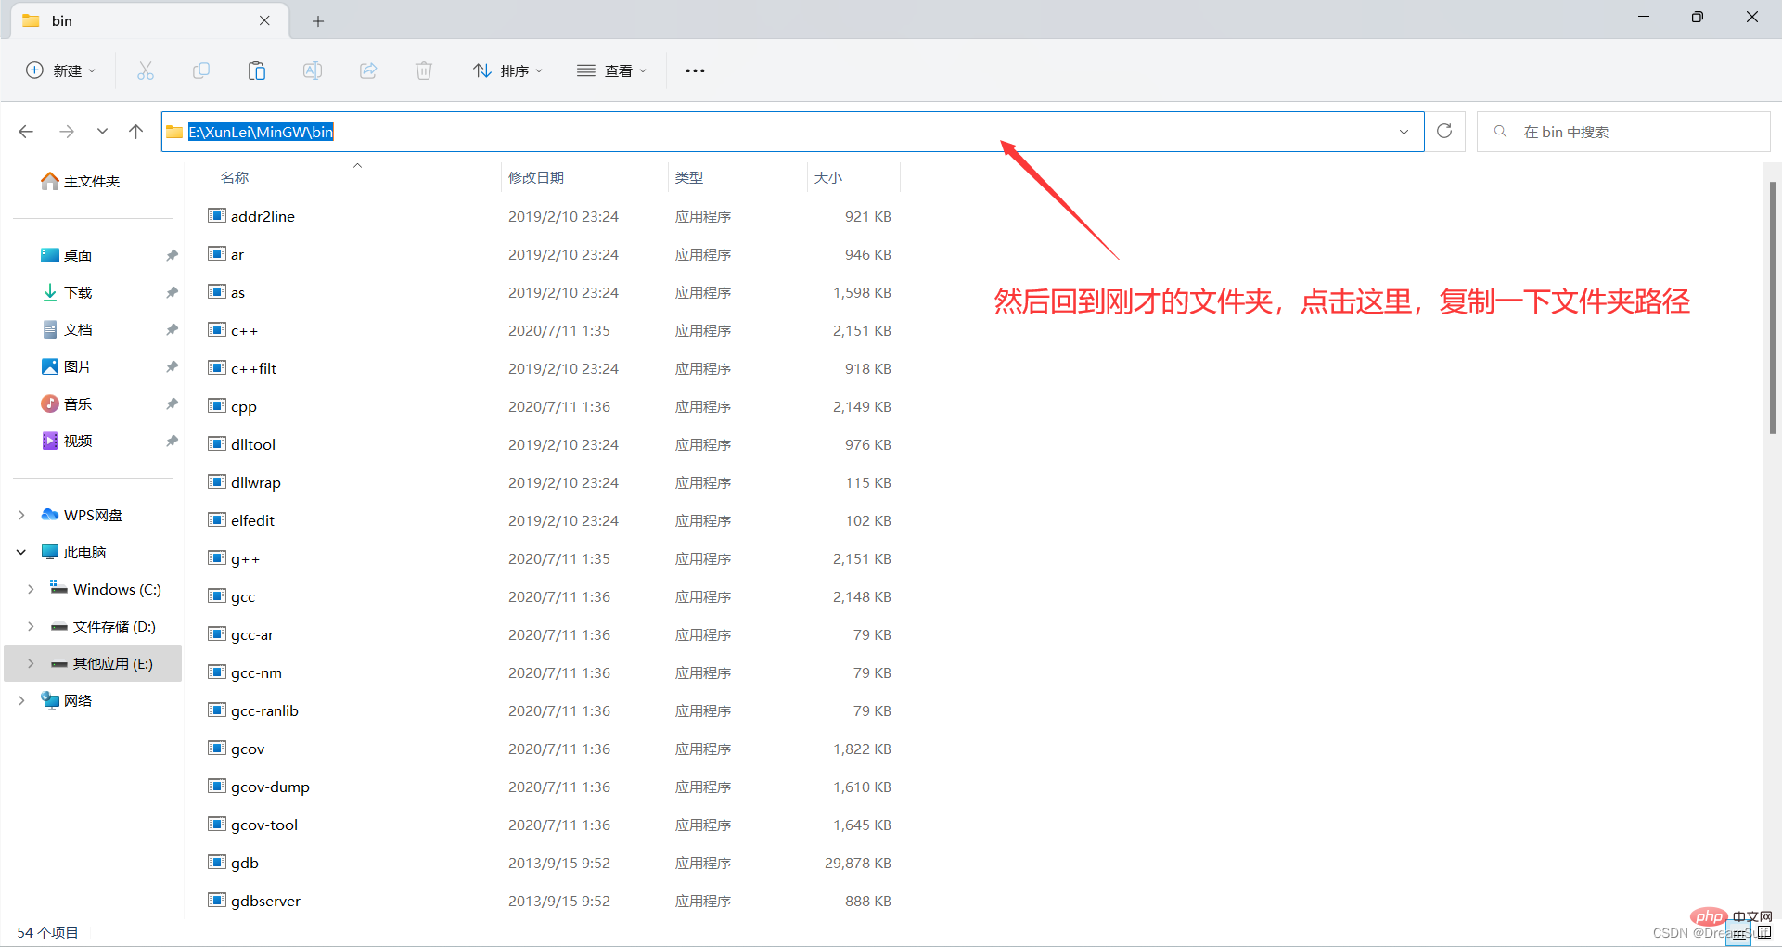Expand the Windows (C:) drive node
The height and width of the screenshot is (947, 1782).
pyautogui.click(x=31, y=588)
